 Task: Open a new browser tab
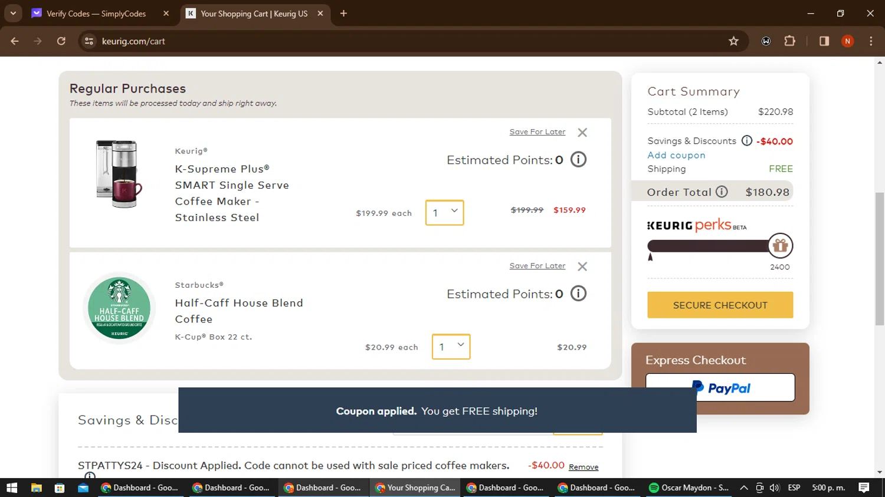(343, 13)
